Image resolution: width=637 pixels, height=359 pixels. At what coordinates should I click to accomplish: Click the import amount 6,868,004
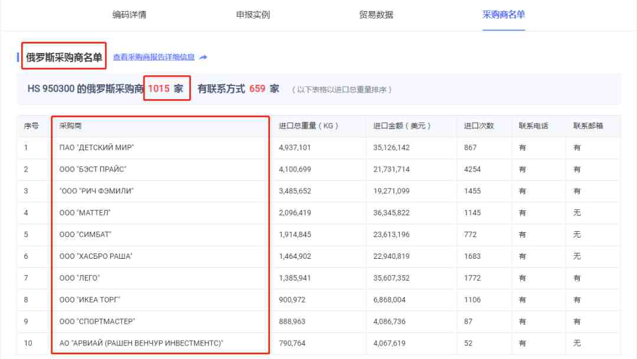coord(390,299)
